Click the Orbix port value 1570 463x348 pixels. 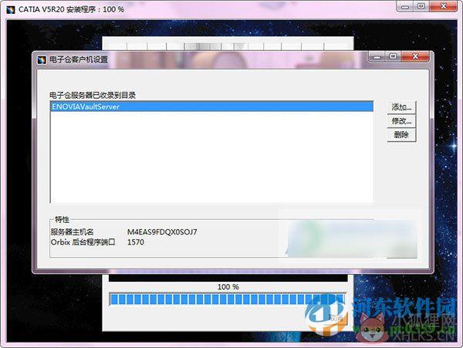pos(136,242)
